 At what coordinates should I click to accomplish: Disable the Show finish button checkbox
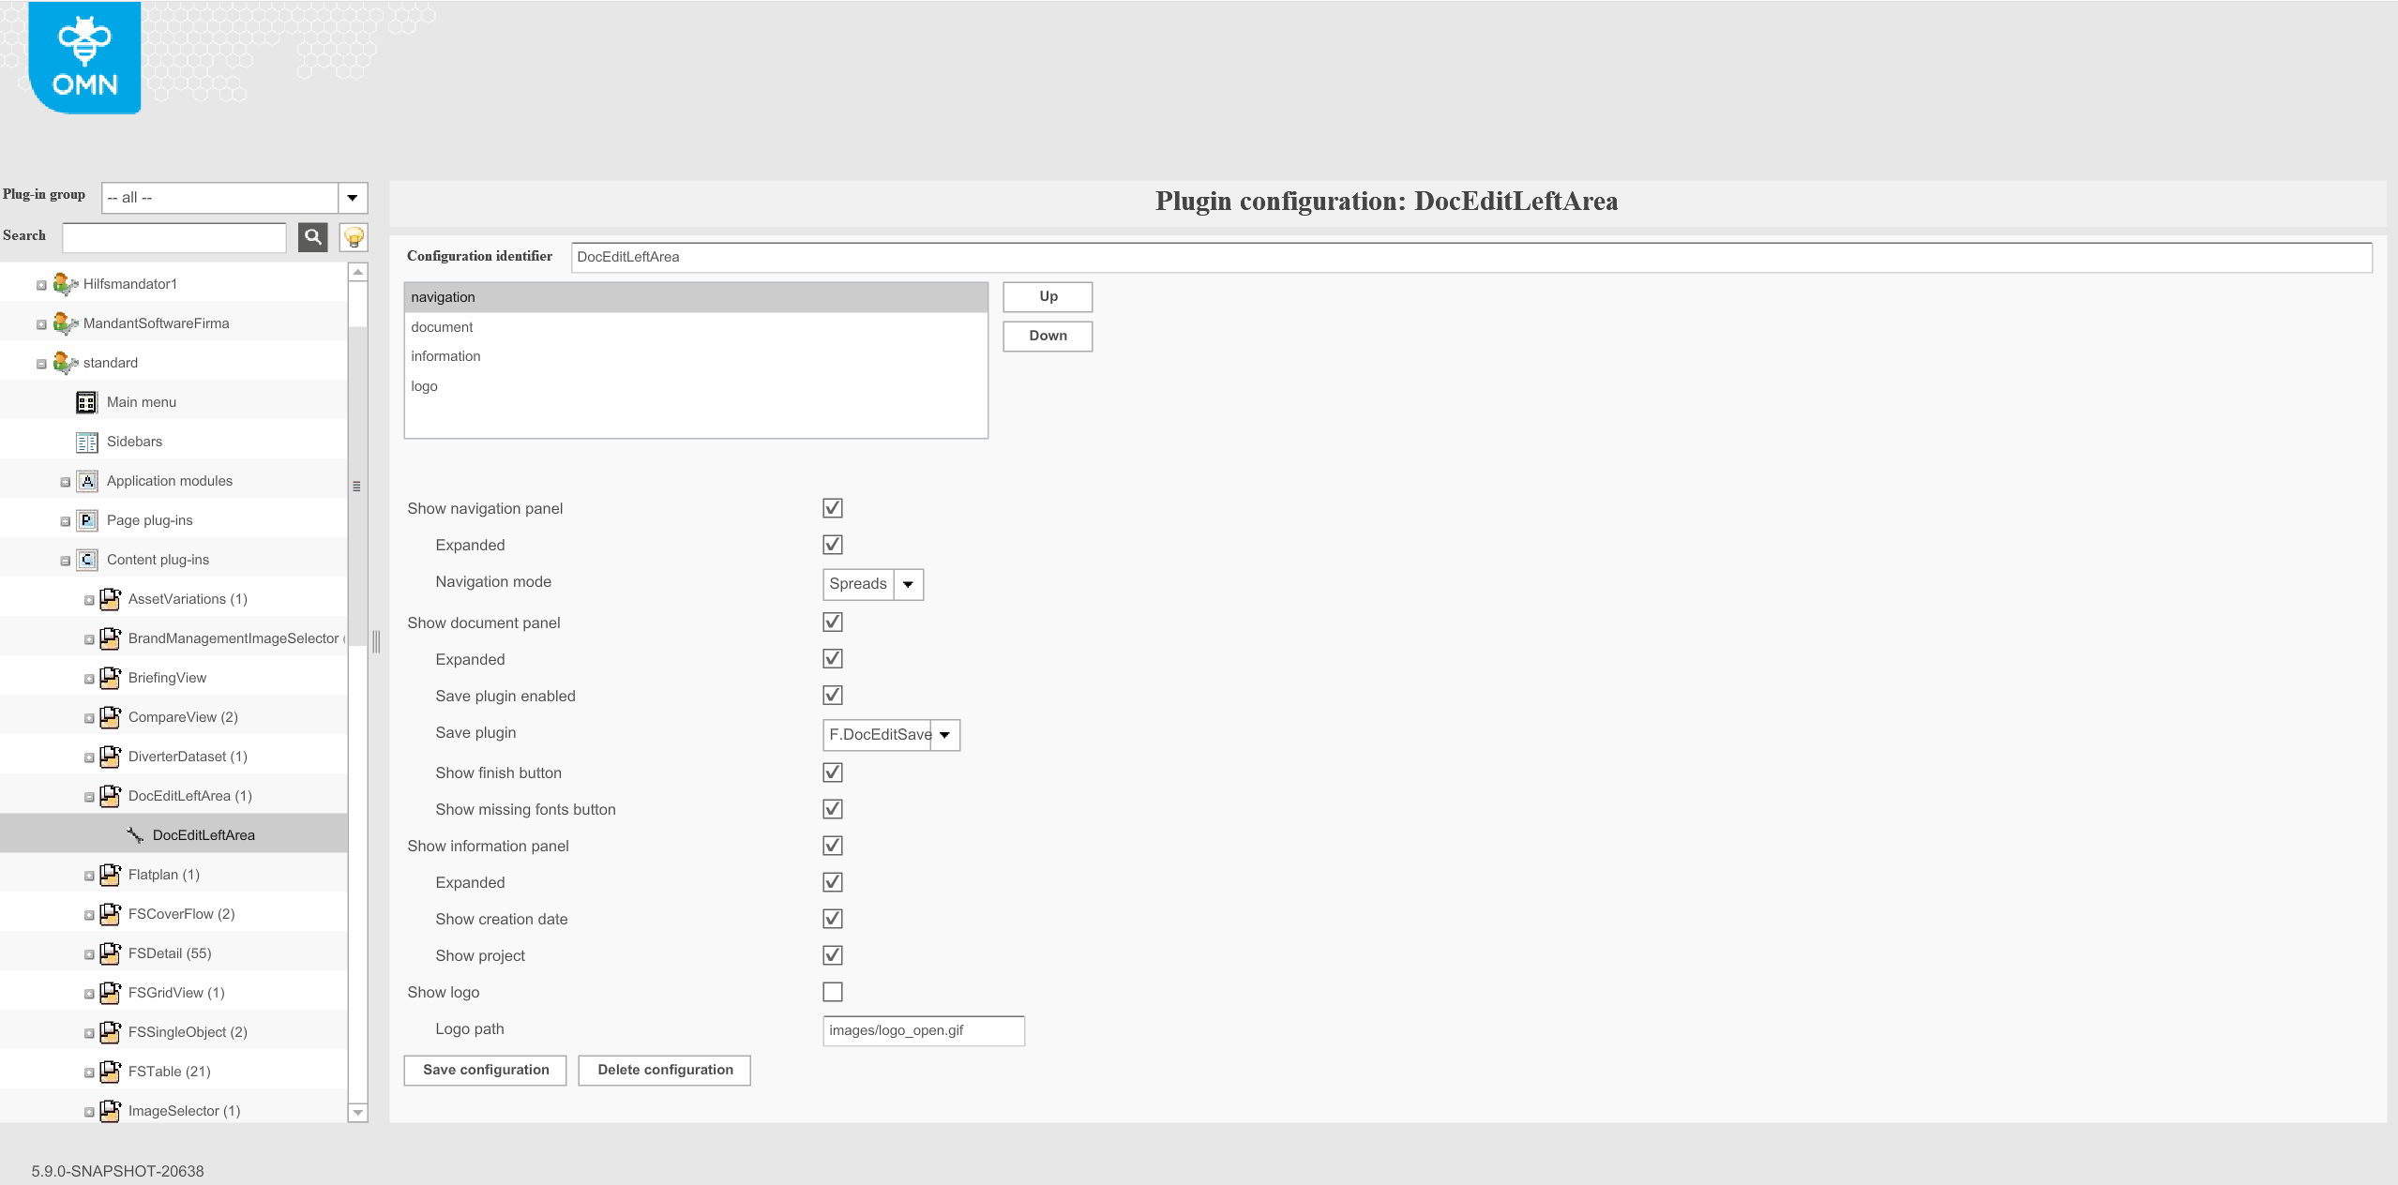(831, 772)
